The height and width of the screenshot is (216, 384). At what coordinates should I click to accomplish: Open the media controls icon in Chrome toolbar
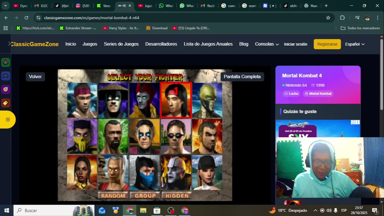coord(357,18)
